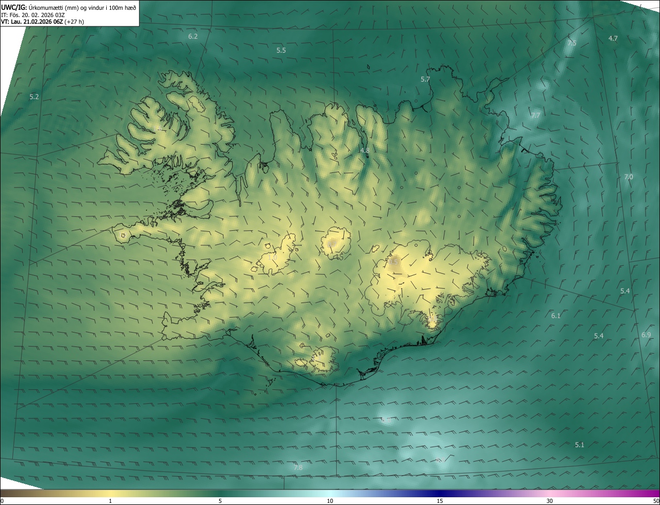Click the 5 tick on the colour scale
The image size is (660, 505).
click(x=220, y=501)
